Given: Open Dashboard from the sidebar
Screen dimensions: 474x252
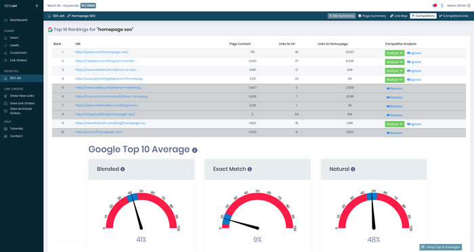Looking at the screenshot, I should coord(18,20).
